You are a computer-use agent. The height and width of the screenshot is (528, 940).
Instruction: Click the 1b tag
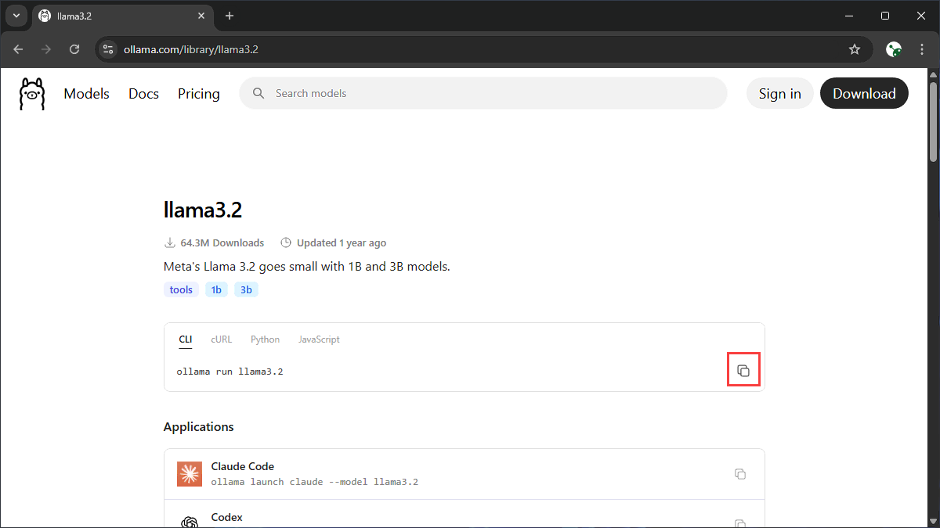217,289
